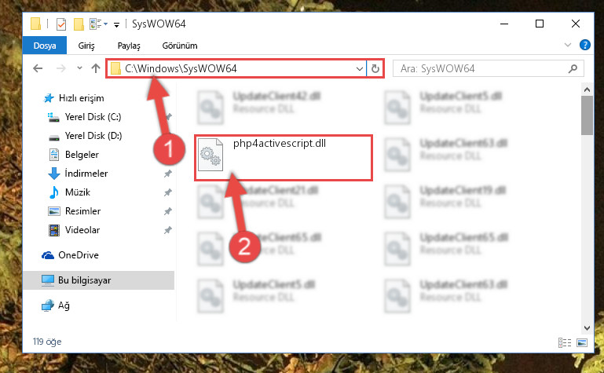This screenshot has height=373, width=604.
Task: Switch to large icons view in status bar
Action: coord(582,342)
